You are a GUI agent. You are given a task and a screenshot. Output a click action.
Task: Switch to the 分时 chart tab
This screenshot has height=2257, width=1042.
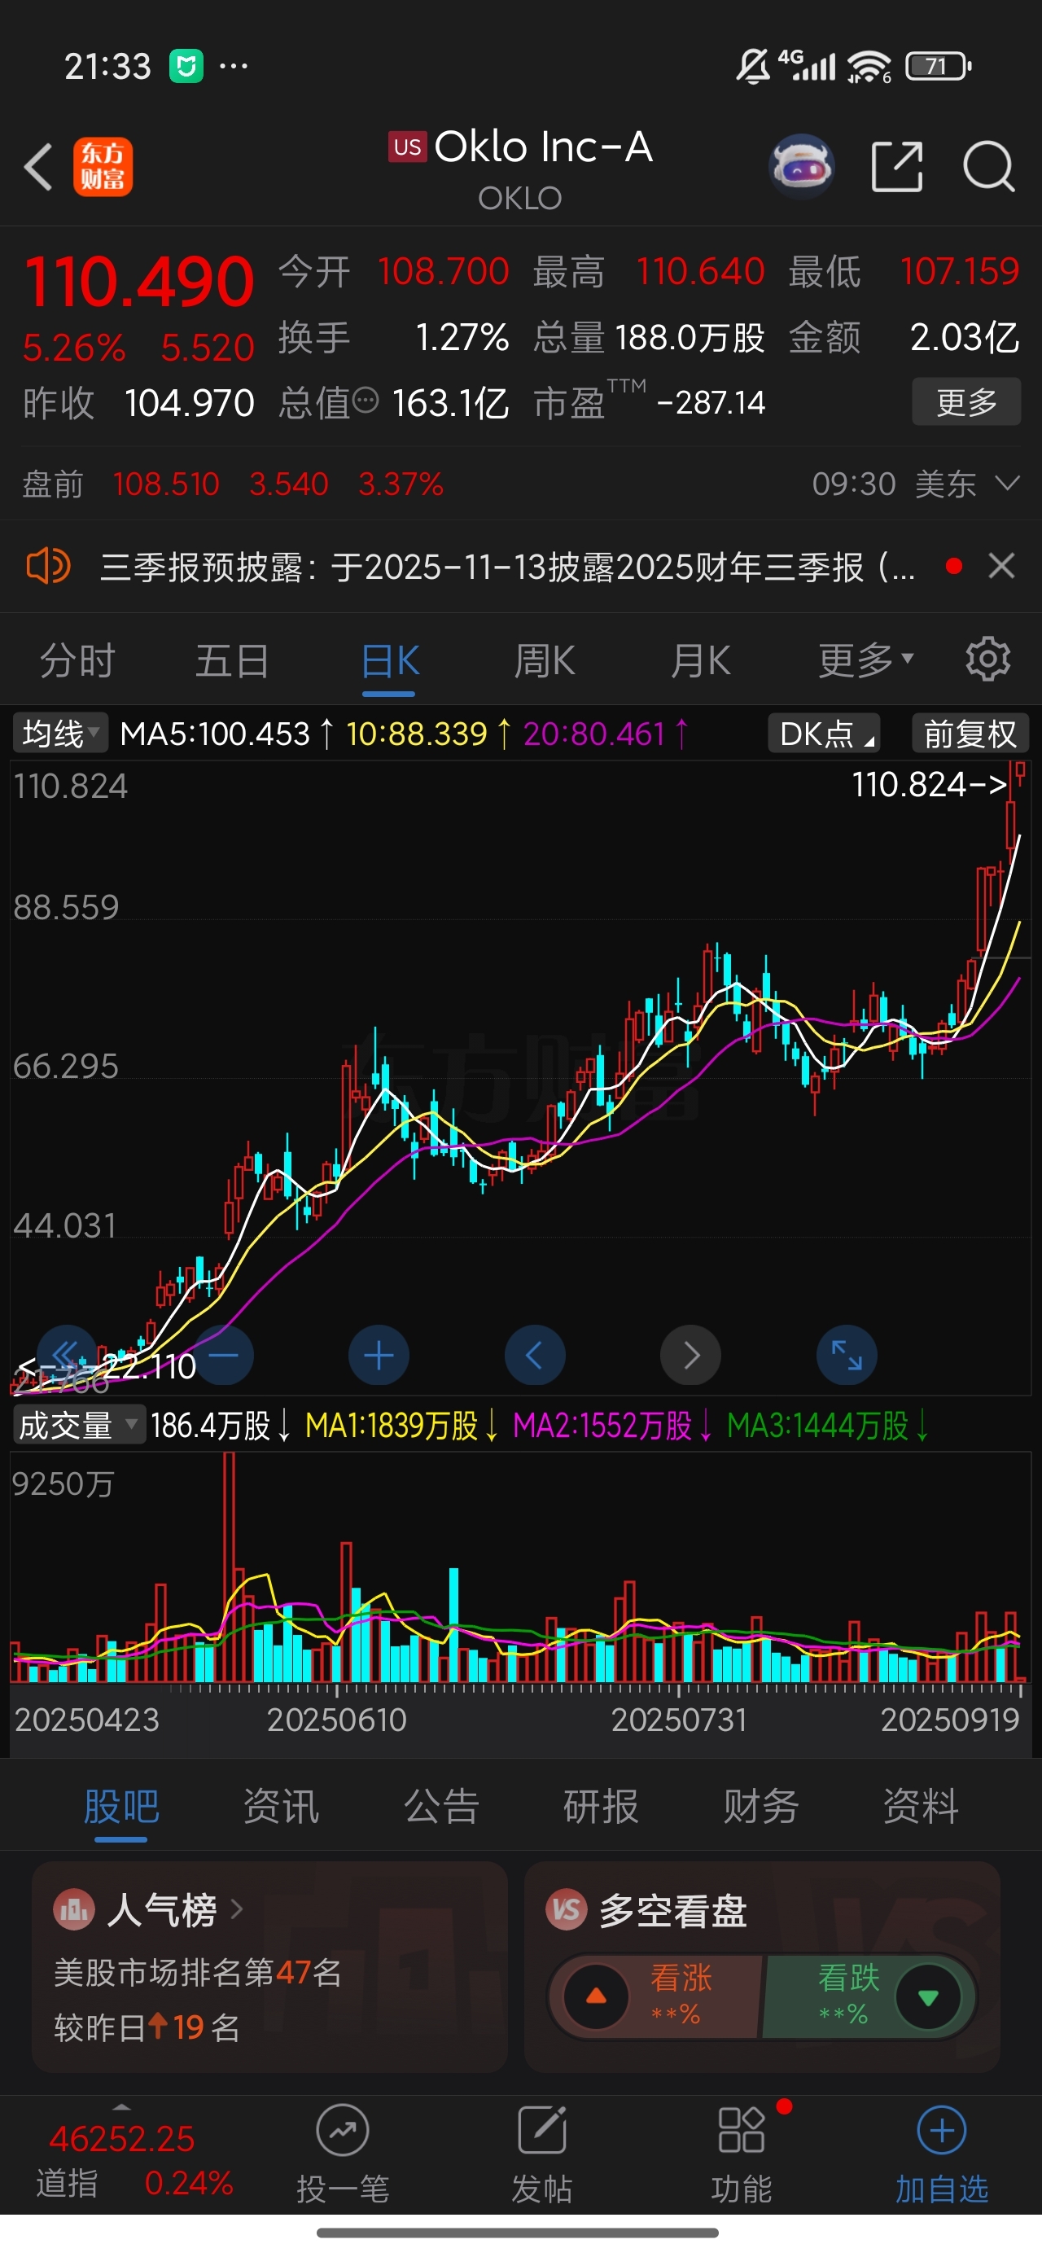pyautogui.click(x=77, y=660)
